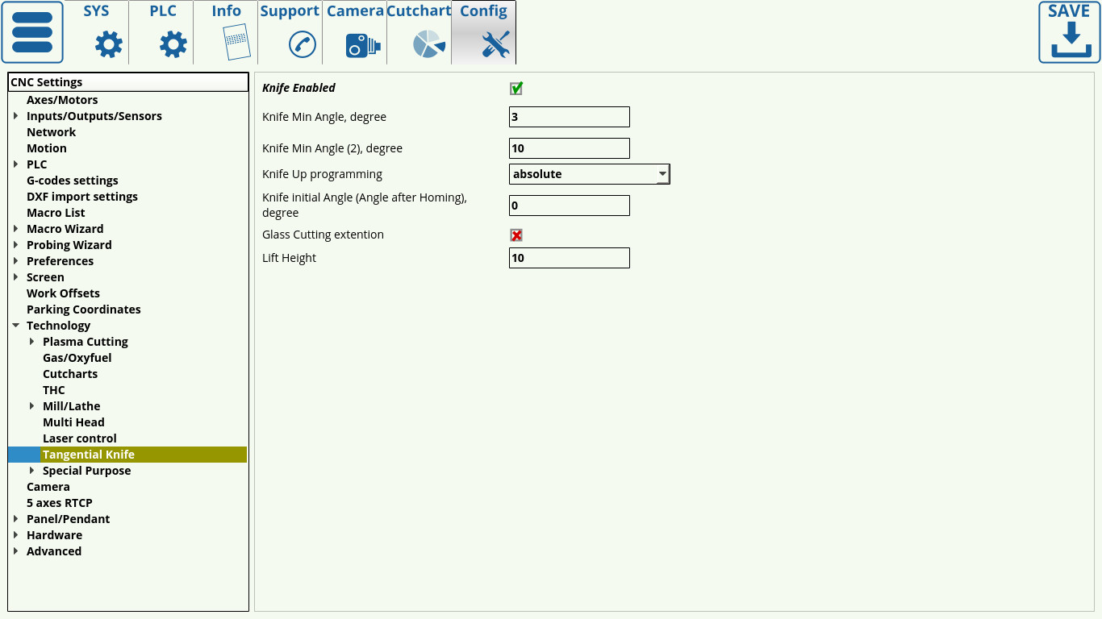
Task: Expand the Inputs/Outputs/Sensors node
Action: 15,116
